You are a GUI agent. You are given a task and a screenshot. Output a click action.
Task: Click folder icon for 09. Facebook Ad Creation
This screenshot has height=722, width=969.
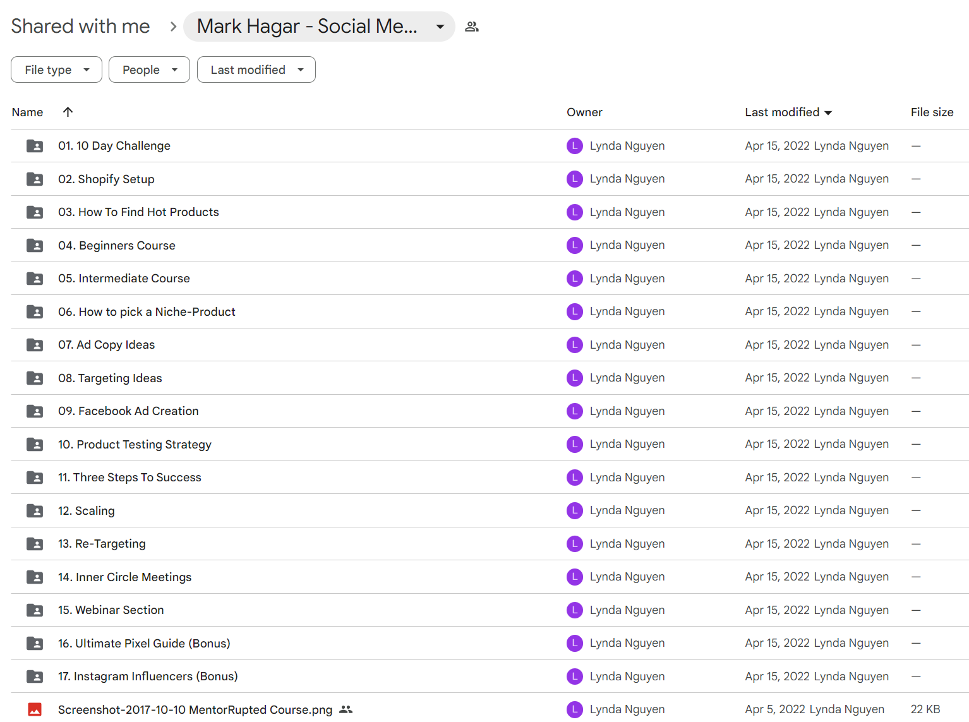(35, 411)
